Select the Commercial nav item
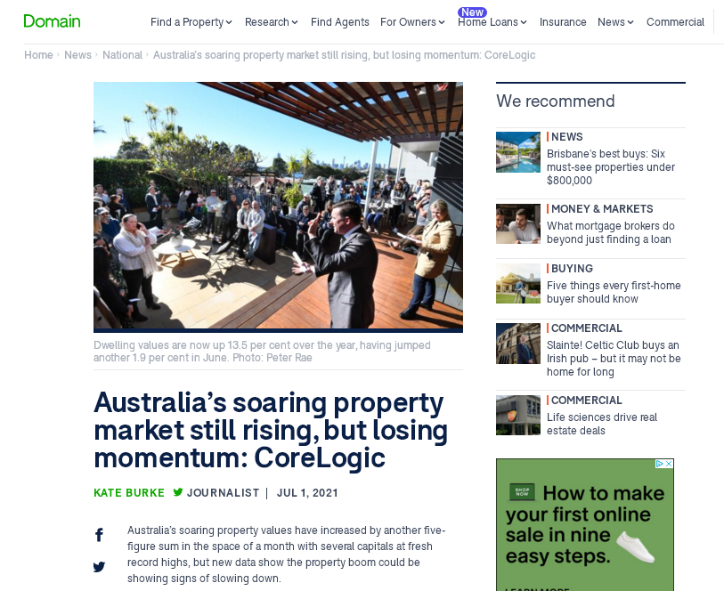 click(x=675, y=22)
